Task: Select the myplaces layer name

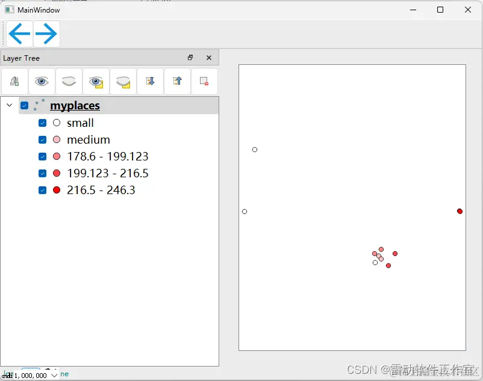Action: click(75, 106)
